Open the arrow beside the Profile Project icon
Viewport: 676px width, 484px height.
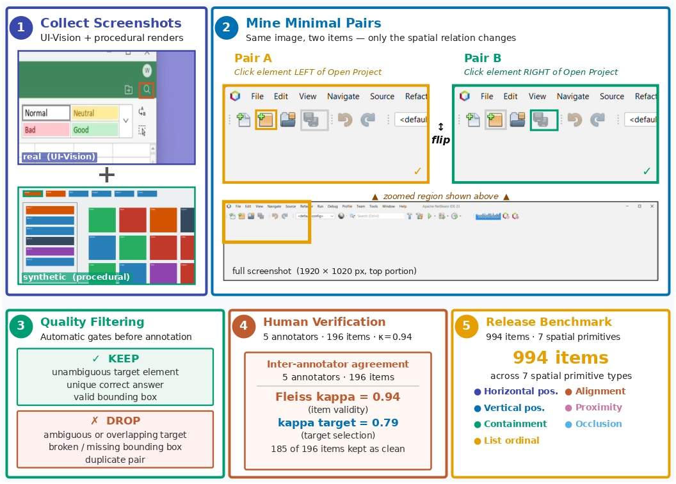460,216
